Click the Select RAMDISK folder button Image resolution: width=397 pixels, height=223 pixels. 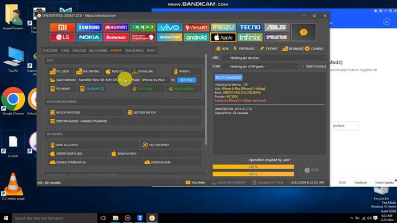pos(63,80)
